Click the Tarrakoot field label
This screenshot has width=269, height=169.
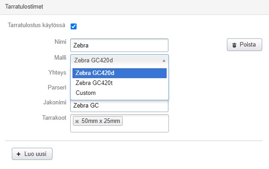coord(54,118)
